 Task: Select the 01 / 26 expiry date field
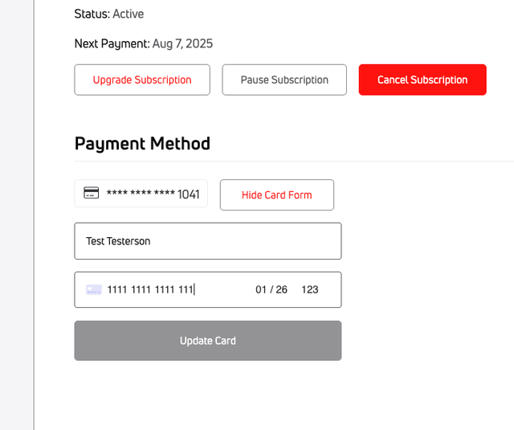271,290
